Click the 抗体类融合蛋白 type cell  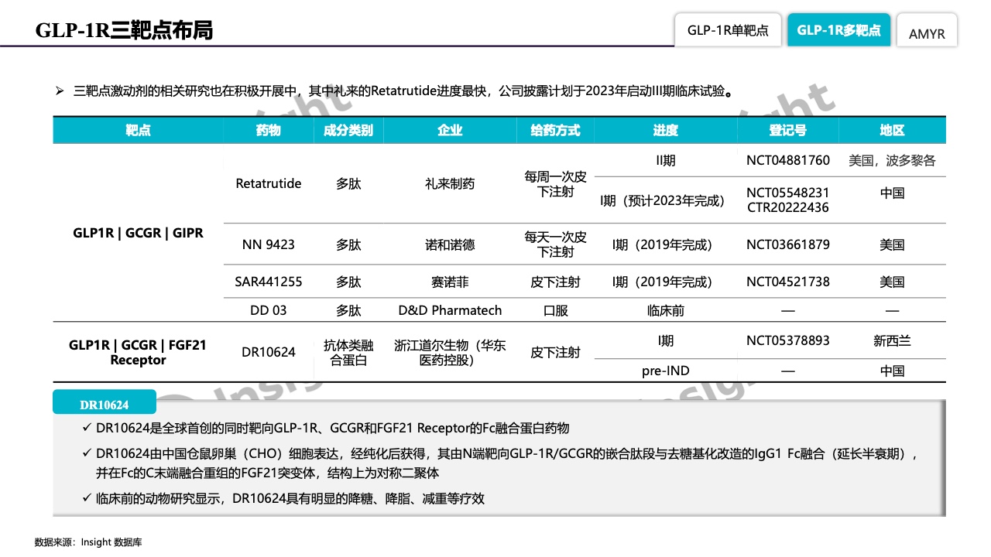(348, 352)
